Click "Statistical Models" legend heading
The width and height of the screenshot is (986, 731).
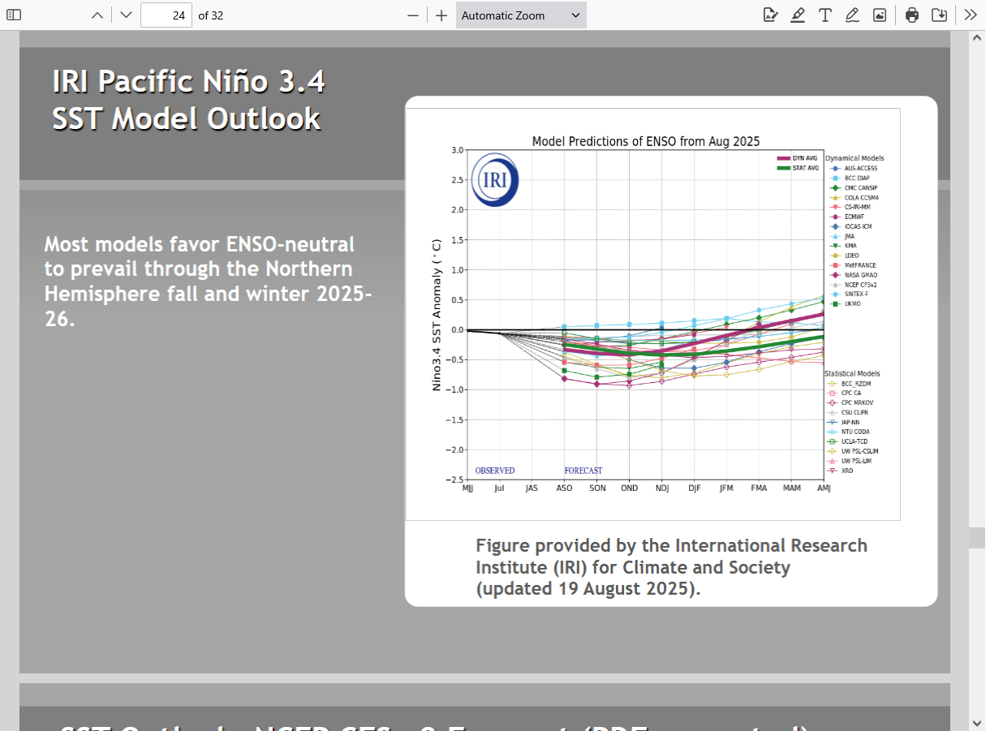coord(853,373)
